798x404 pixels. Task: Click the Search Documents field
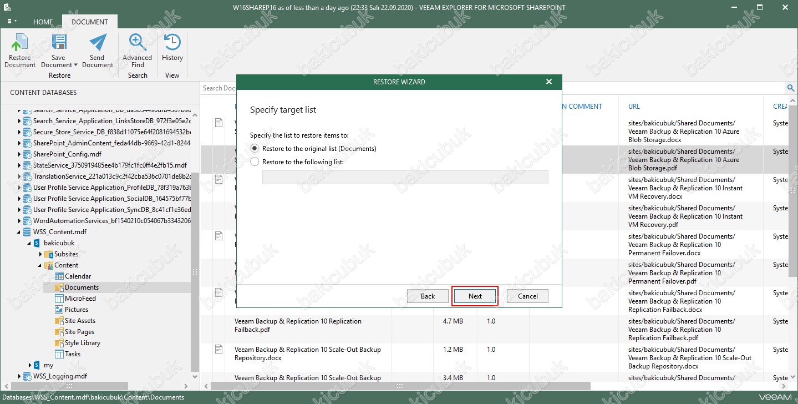[x=220, y=88]
